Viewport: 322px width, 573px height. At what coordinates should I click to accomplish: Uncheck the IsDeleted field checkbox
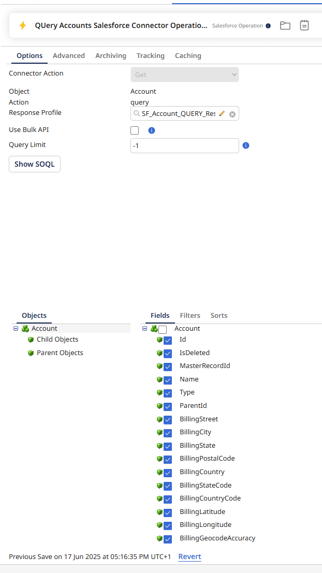click(x=168, y=354)
